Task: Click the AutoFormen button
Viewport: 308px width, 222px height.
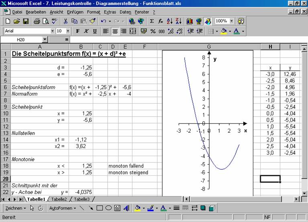Action: click(62, 208)
